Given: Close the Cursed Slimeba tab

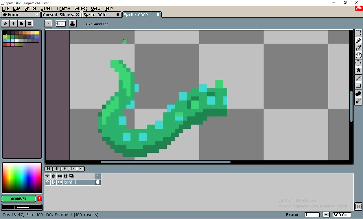Looking at the screenshot, I should pyautogui.click(x=77, y=15).
